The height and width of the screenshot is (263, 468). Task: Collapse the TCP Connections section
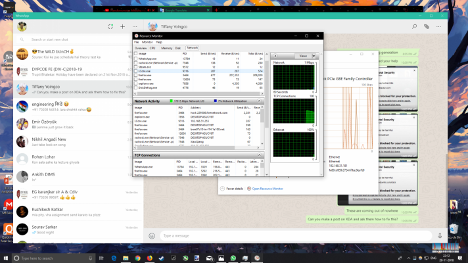click(x=259, y=155)
